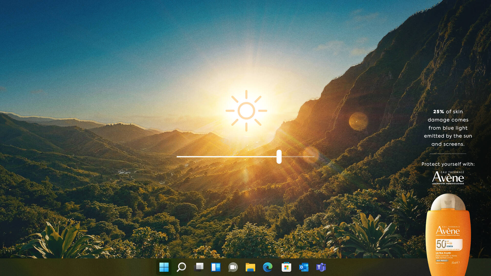This screenshot has width=491, height=276.
Task: Open taskbar Search magnifier
Action: click(x=181, y=267)
